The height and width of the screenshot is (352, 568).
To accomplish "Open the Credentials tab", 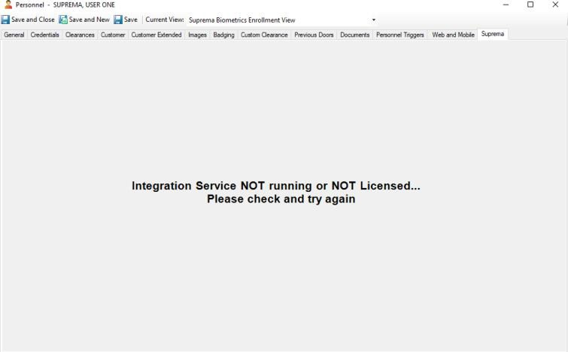I will 44,35.
